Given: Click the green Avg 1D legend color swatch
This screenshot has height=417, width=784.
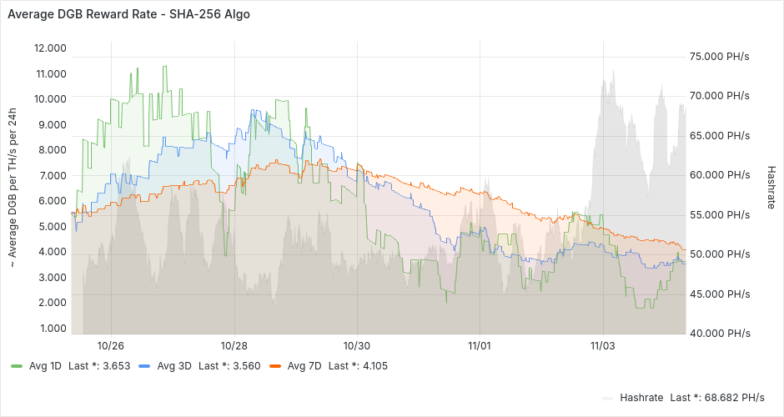Looking at the screenshot, I should [17, 365].
